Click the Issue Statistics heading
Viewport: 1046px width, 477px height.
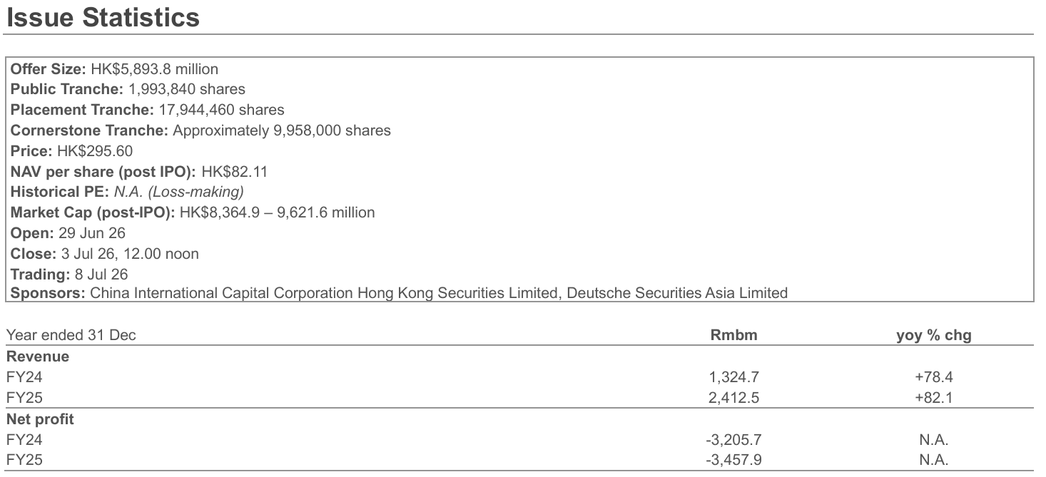[x=103, y=17]
